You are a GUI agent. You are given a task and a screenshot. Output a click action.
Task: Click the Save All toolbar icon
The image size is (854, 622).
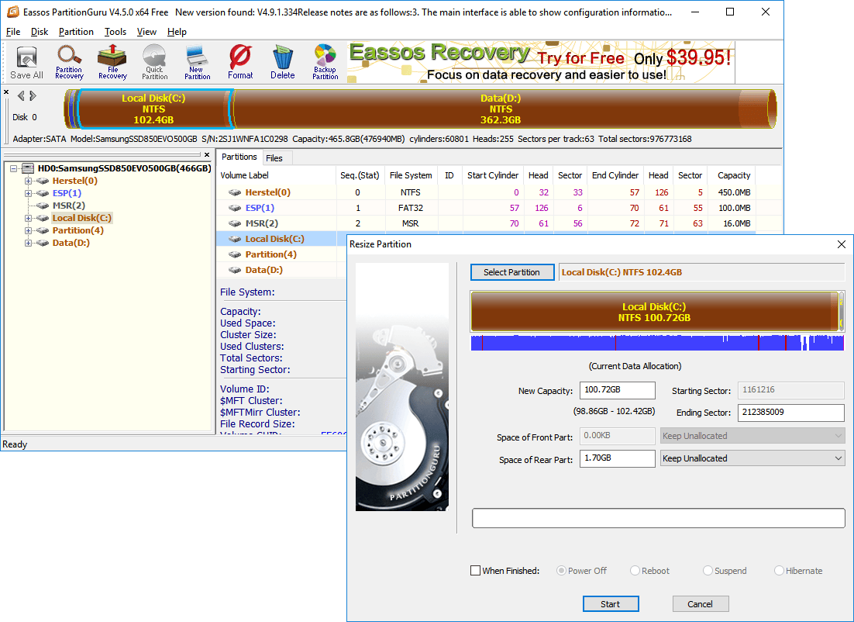26,62
